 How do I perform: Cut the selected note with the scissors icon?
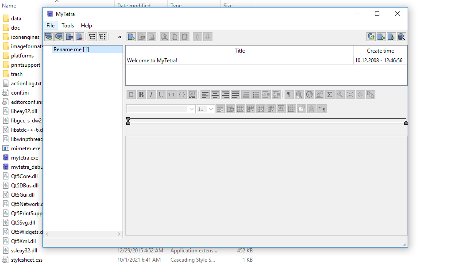click(x=164, y=37)
